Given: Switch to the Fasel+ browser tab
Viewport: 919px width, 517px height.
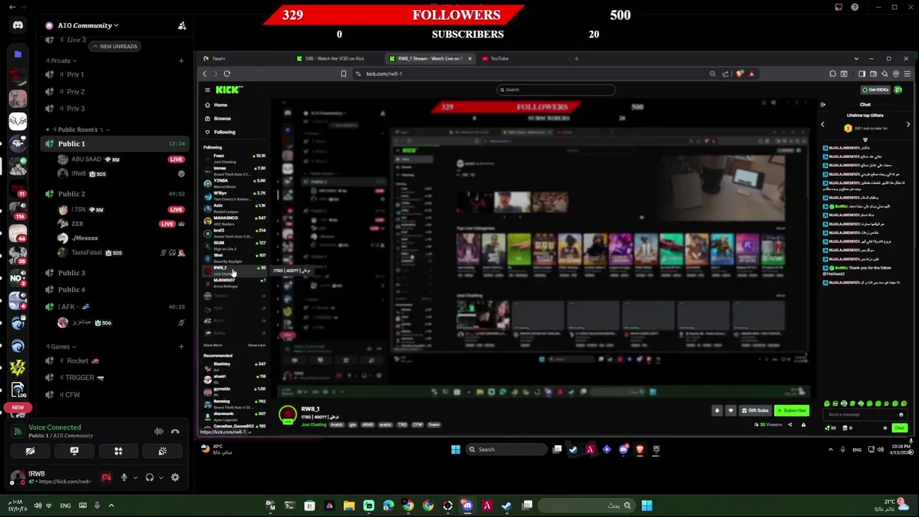Looking at the screenshot, I should point(218,59).
